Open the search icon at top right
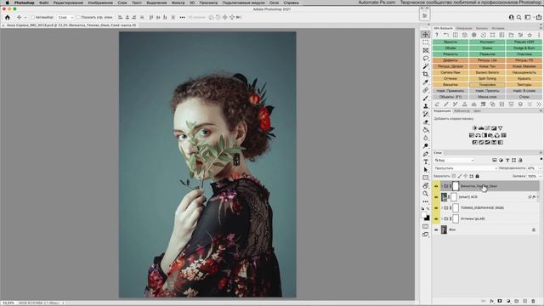Image resolution: width=544 pixels, height=306 pixels. click(519, 17)
